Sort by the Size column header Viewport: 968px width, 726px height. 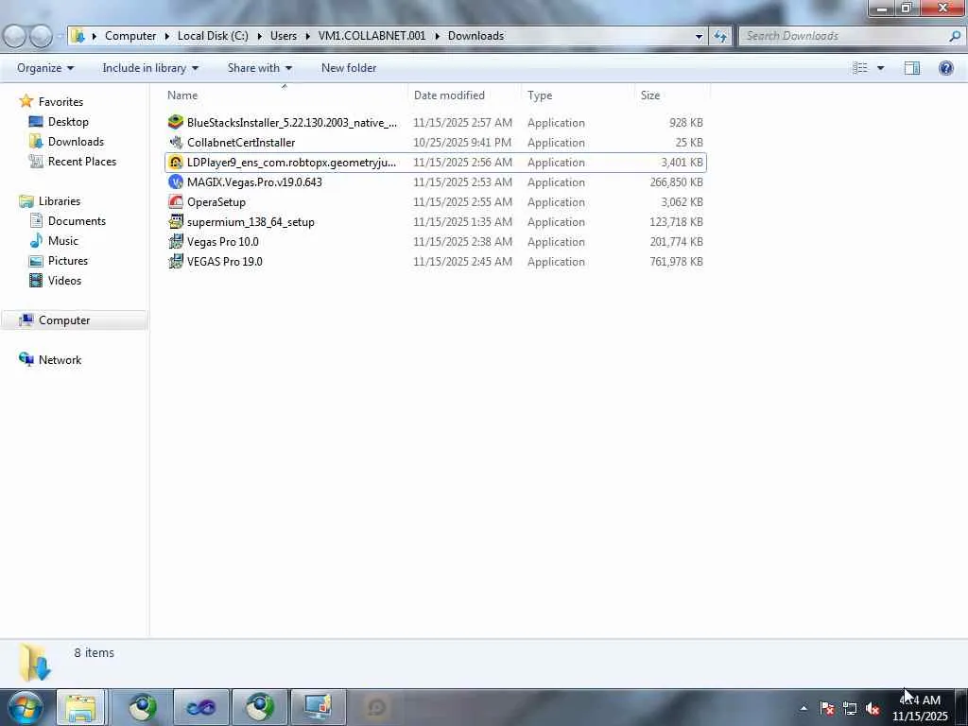pos(672,95)
